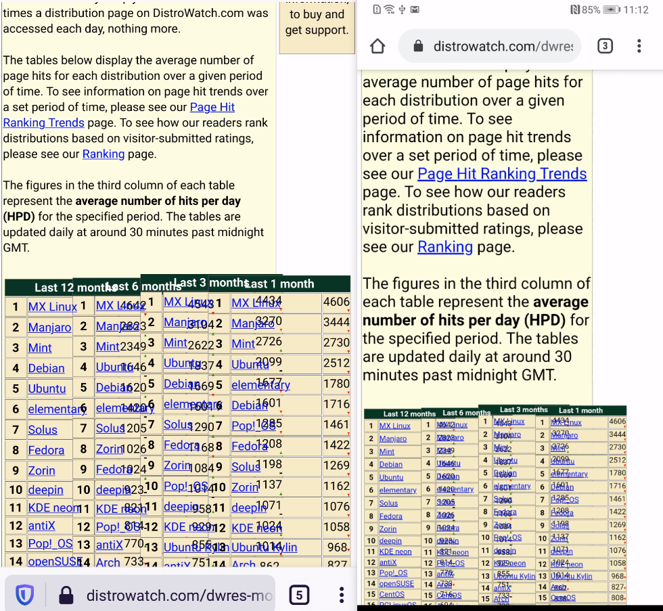Tap the Chrome home icon
The width and height of the screenshot is (663, 611).
pyautogui.click(x=378, y=46)
